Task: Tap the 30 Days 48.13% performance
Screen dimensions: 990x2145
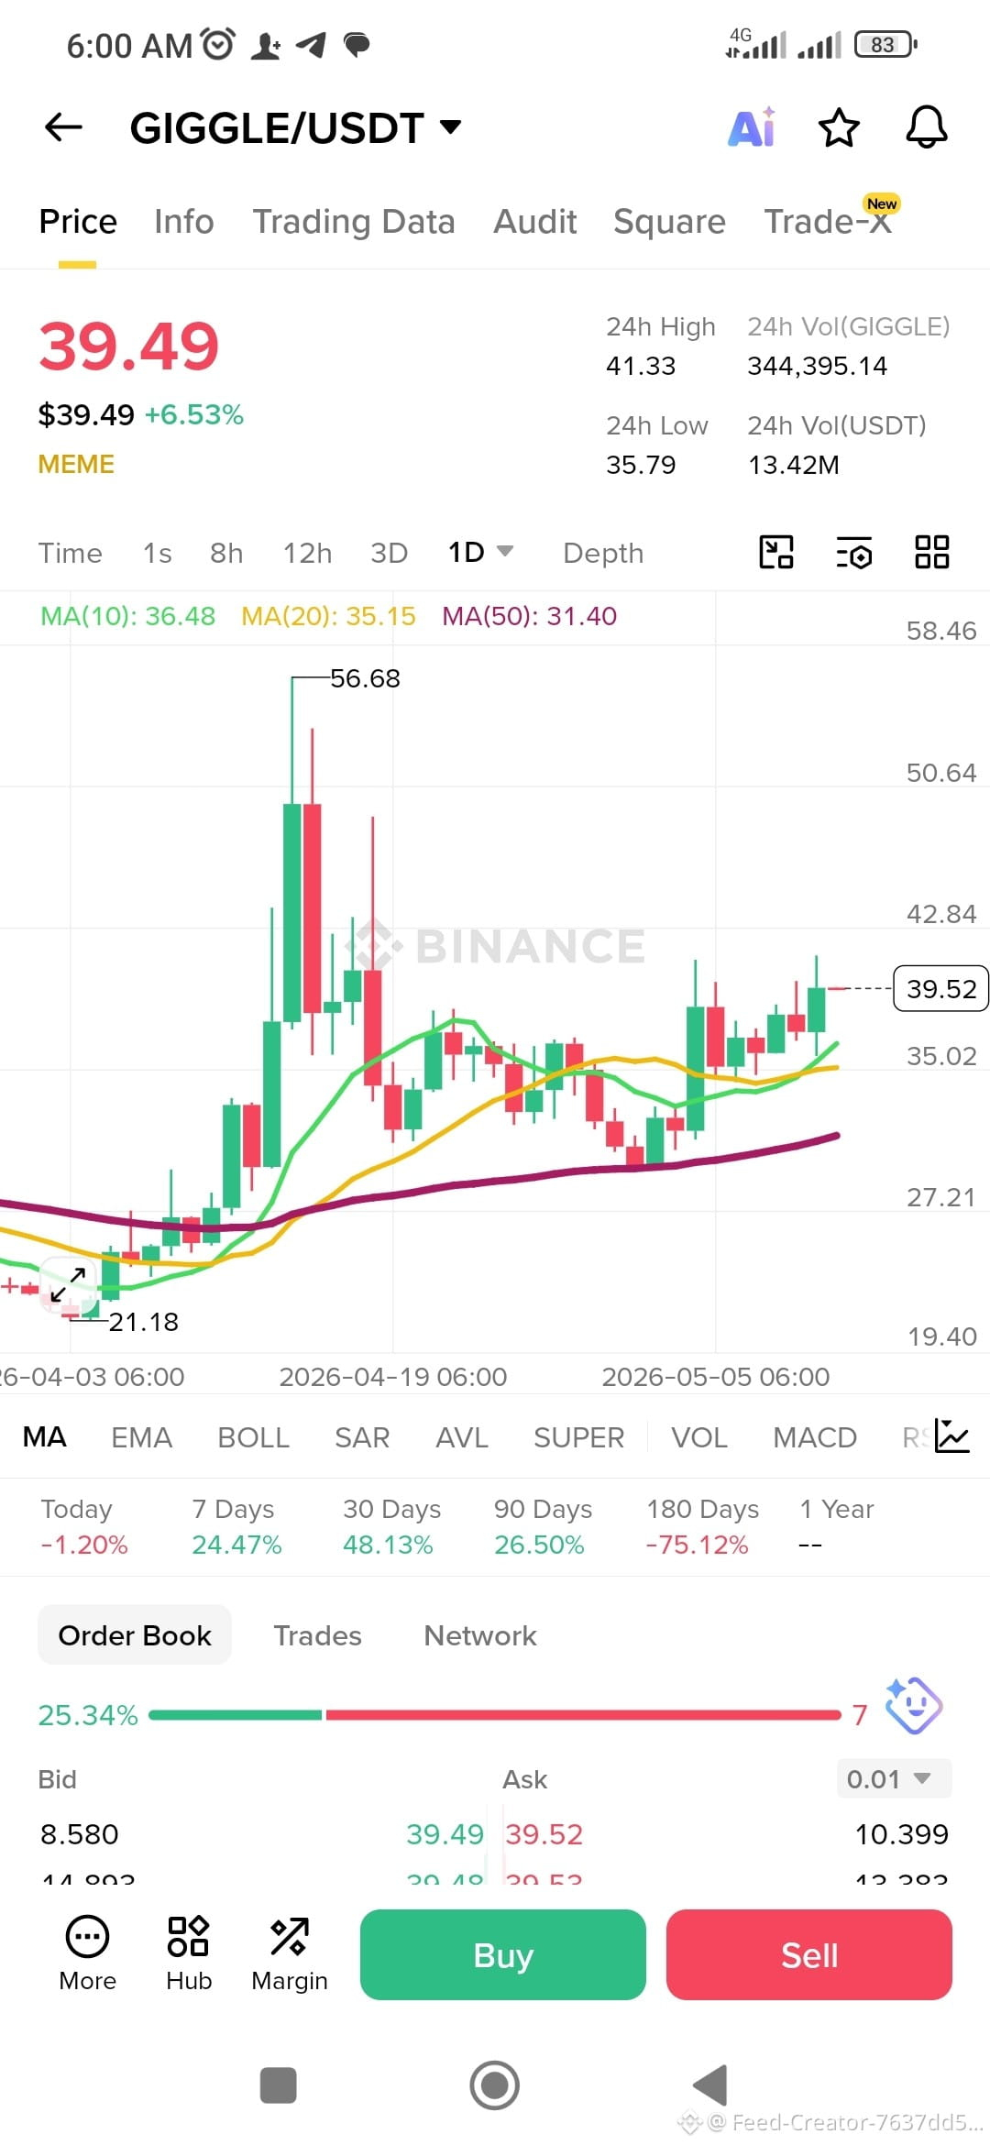Action: tap(391, 1527)
